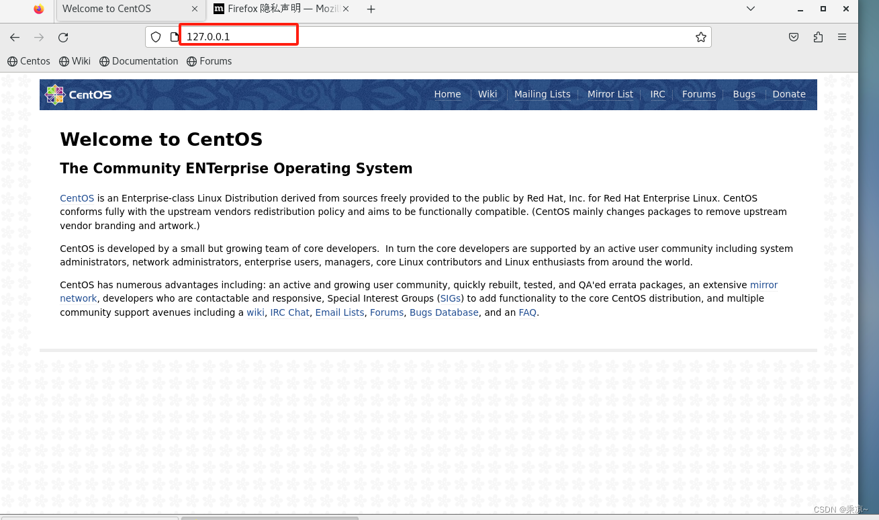Follow the wiki link in last paragraph
879x520 pixels.
(256, 312)
